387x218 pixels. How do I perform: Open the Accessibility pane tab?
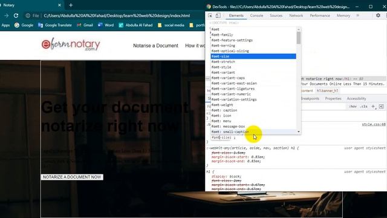(356, 98)
